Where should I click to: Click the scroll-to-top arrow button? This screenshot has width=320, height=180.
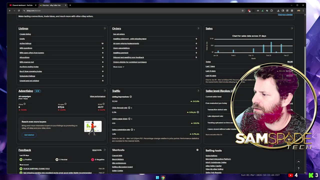tap(298, 162)
